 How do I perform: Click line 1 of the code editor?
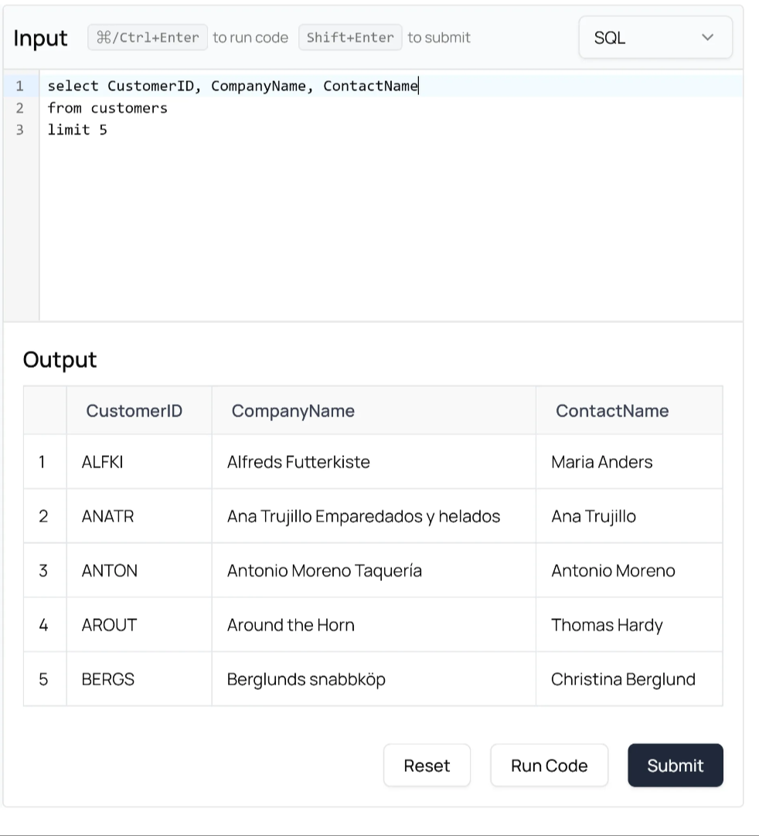coord(232,86)
